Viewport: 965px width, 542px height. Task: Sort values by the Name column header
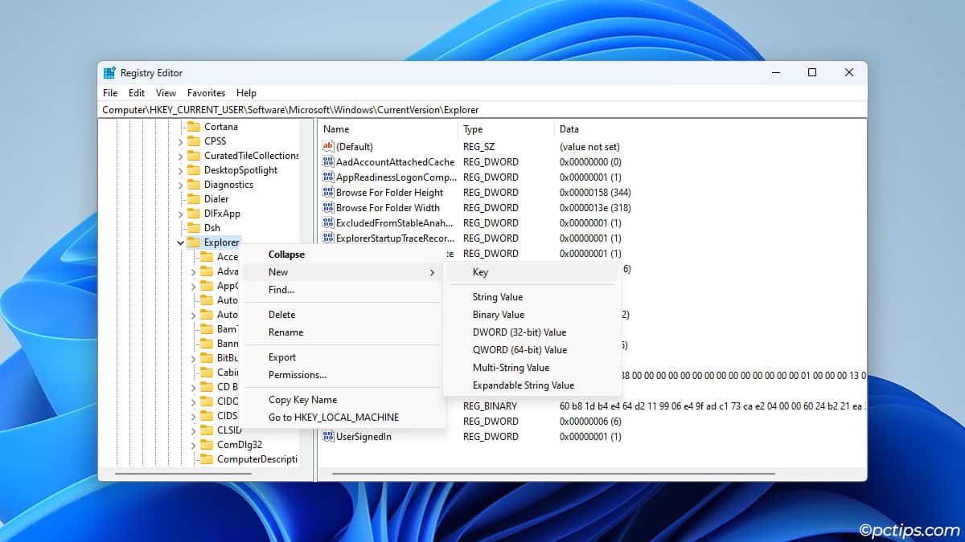click(388, 129)
